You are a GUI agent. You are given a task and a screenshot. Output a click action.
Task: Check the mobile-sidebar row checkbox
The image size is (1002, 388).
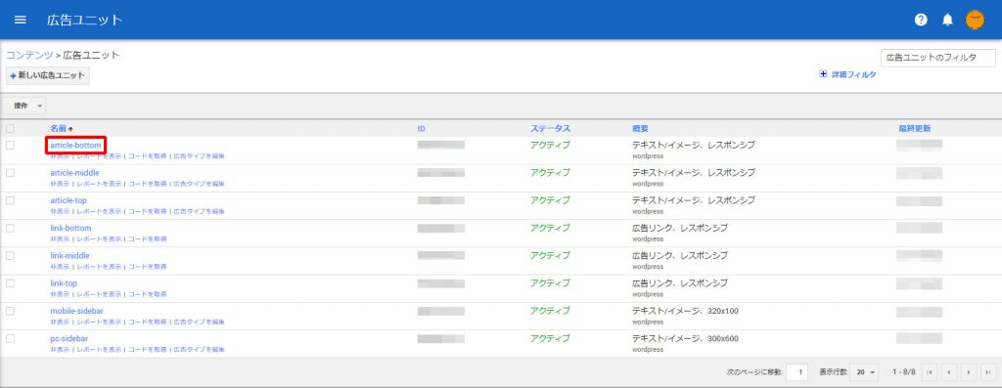click(10, 310)
